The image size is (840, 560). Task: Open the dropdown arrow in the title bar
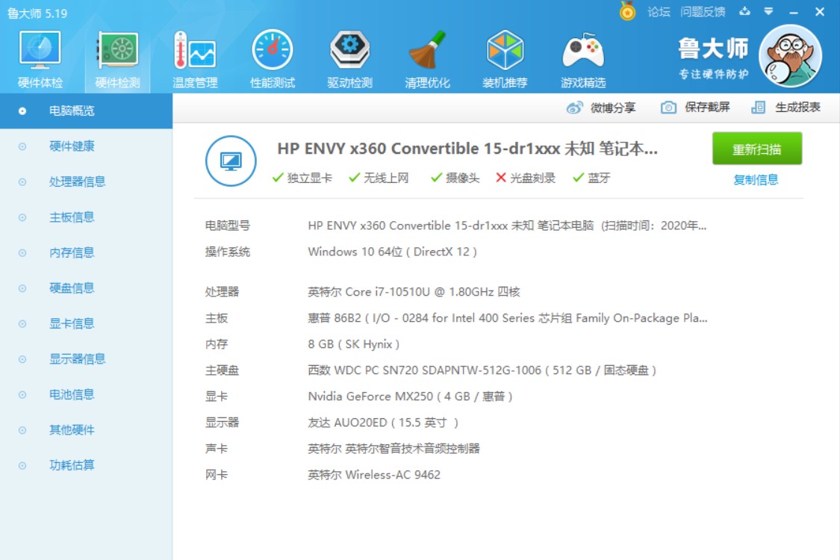click(x=766, y=11)
